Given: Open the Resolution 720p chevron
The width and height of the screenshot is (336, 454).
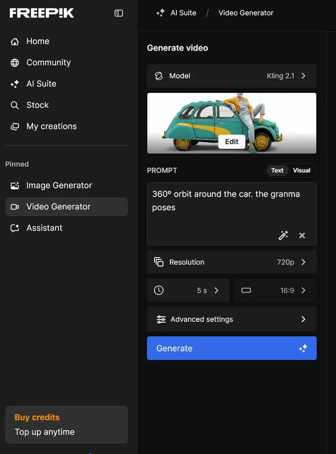Looking at the screenshot, I should tap(303, 262).
